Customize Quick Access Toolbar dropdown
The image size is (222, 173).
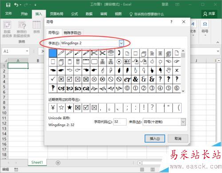click(x=36, y=5)
